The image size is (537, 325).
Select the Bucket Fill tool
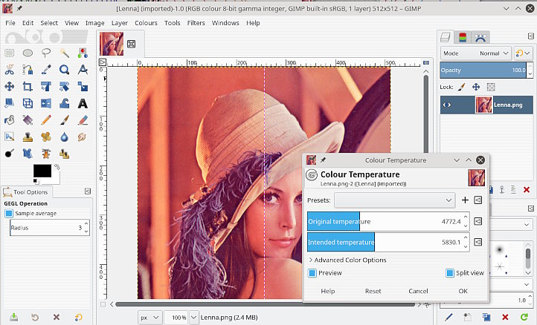[x=9, y=120]
